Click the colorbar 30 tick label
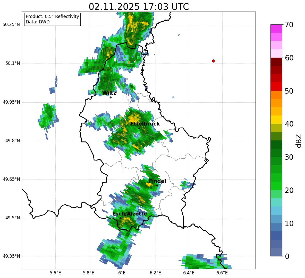Screen dimensions: 305x278 [289, 157]
